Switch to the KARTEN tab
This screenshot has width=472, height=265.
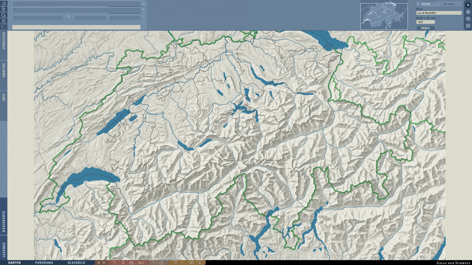coord(14,263)
